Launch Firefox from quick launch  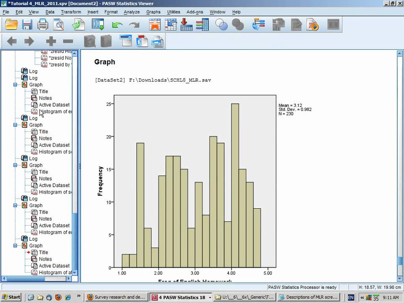click(58, 297)
